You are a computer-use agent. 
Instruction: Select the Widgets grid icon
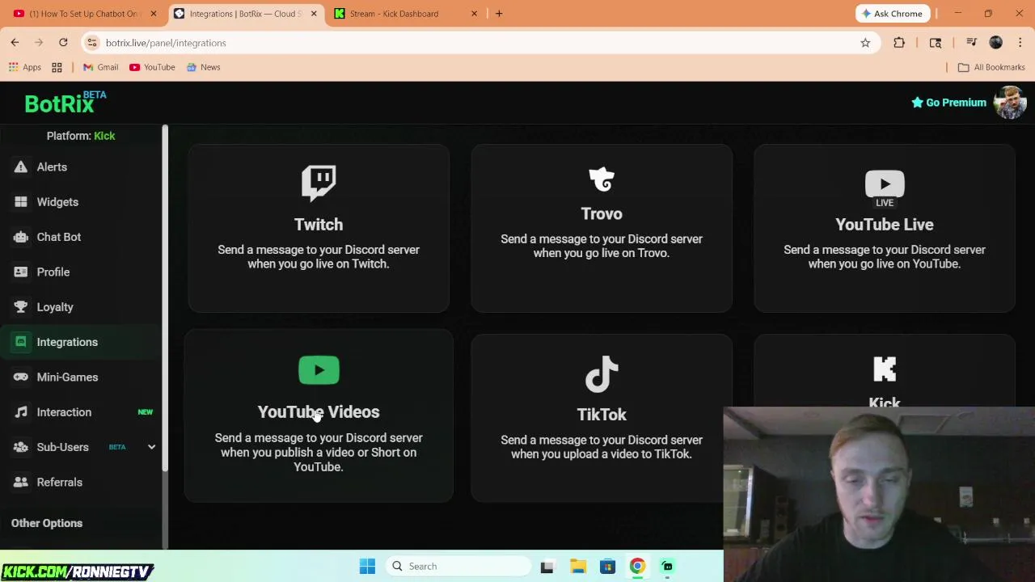20,202
